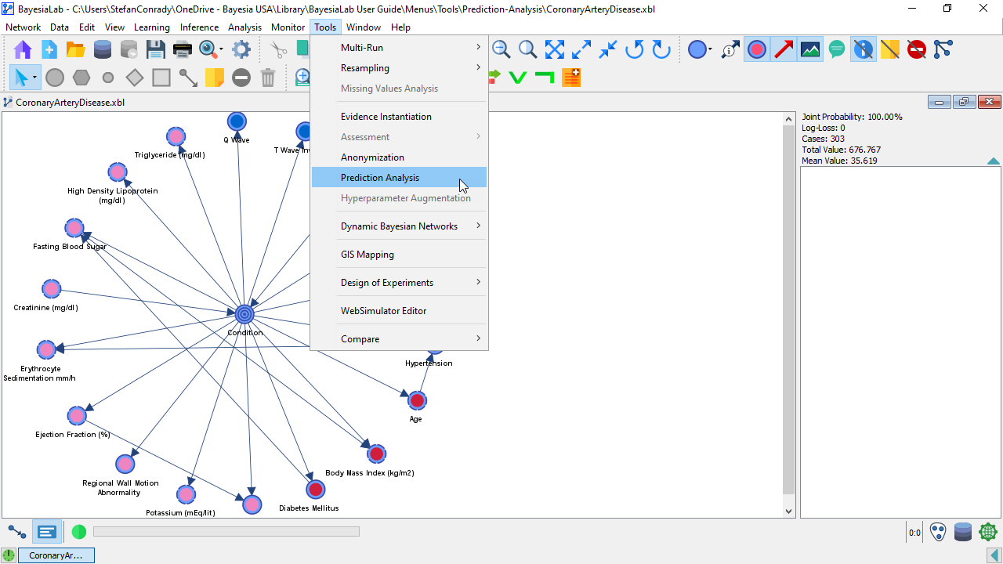Viewport: 1003px width, 564px height.
Task: Click the progress bar in status bar
Action: tap(226, 532)
